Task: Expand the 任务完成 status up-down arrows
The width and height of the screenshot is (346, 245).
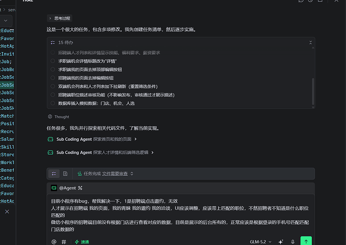Action: 132,173
